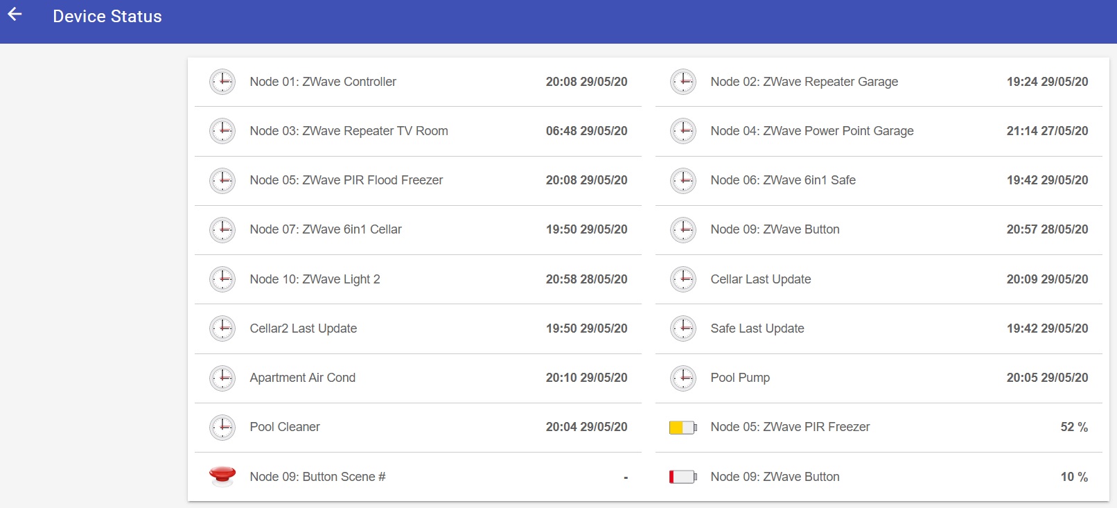This screenshot has width=1117, height=508.
Task: Click clock icon beside Node 09 ZWave Button timestamp
Action: 683,229
